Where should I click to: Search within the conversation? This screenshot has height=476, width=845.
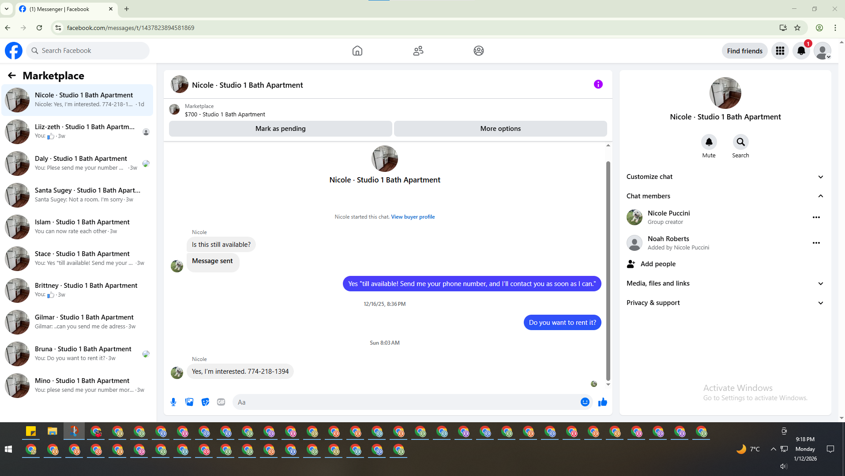(x=741, y=142)
